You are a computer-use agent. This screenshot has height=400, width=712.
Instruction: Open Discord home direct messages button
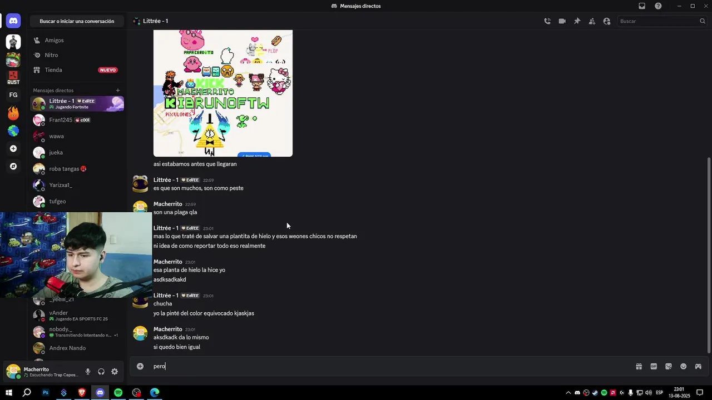point(13,21)
